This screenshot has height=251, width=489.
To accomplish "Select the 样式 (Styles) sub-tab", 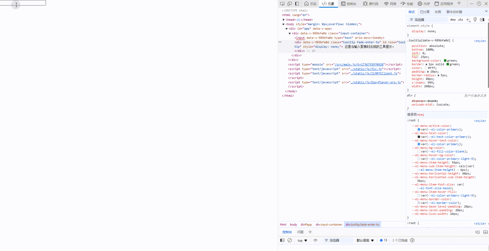I will (412, 12).
